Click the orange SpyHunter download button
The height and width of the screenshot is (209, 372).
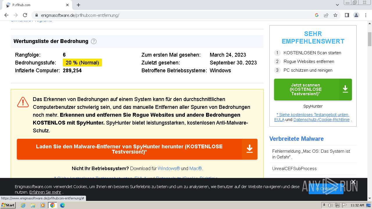(137, 149)
